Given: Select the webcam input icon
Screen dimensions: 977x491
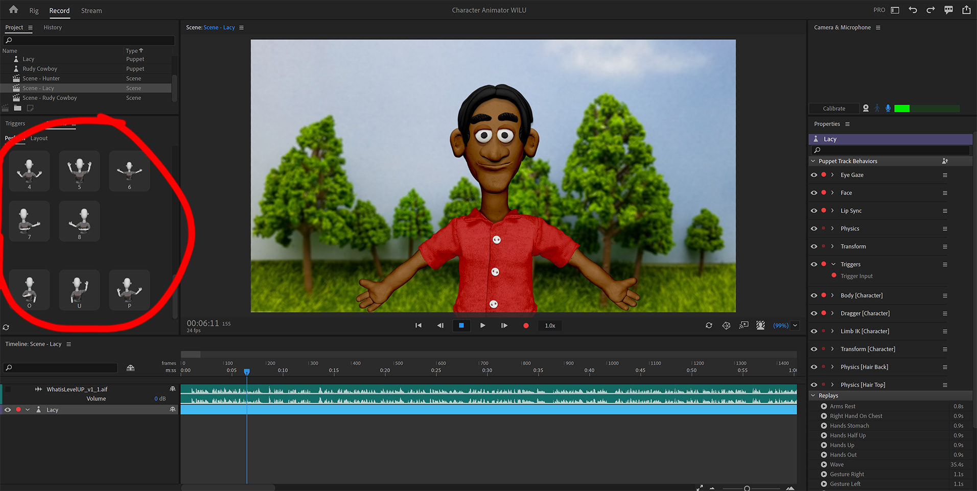Looking at the screenshot, I should pos(866,108).
